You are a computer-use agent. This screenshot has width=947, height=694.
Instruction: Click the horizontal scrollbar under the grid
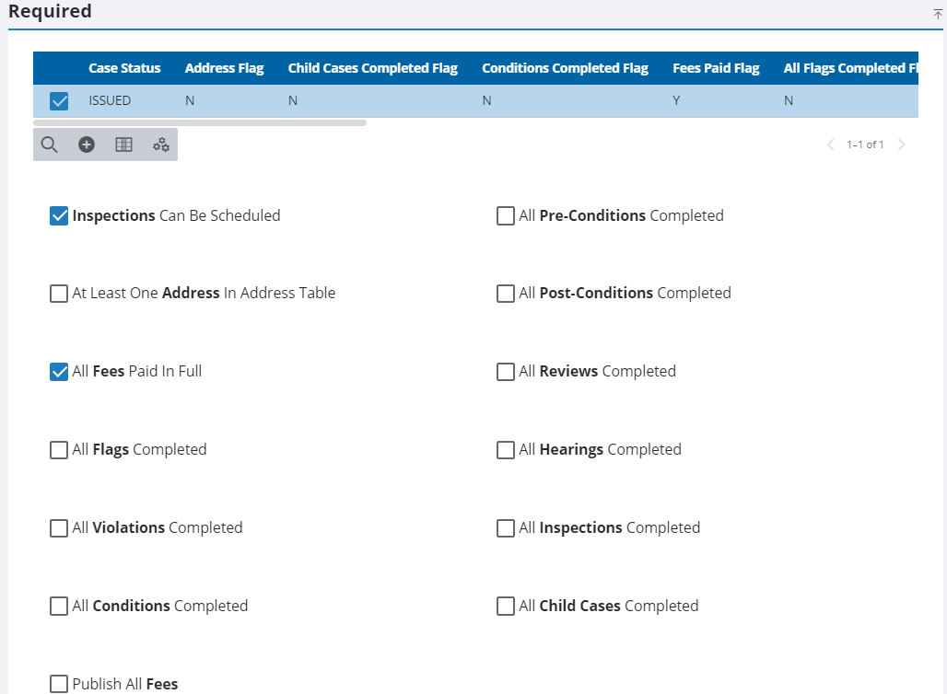click(x=200, y=122)
